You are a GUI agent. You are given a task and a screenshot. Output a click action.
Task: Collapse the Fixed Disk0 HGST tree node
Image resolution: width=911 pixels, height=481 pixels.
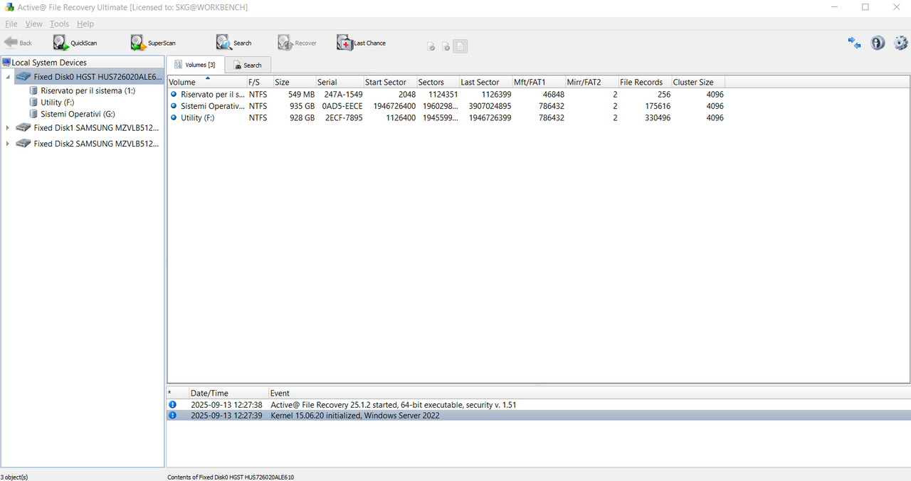(x=8, y=77)
